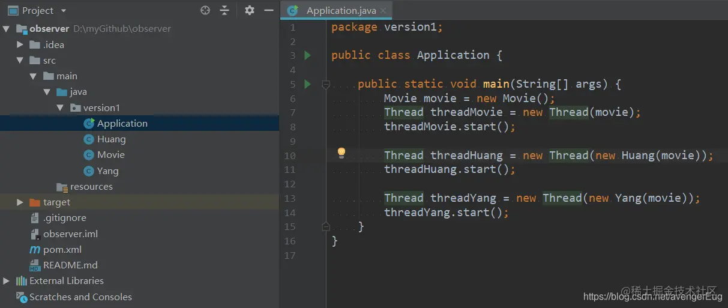Collapse the version1 package

(x=59, y=108)
